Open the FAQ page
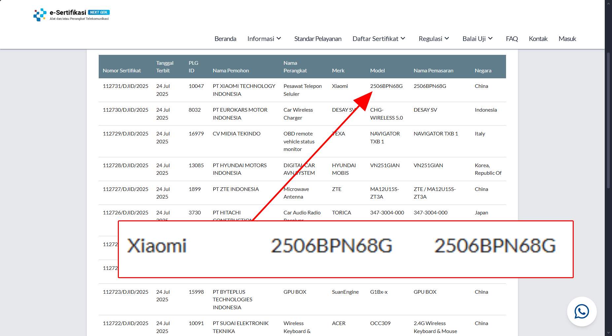 click(512, 39)
